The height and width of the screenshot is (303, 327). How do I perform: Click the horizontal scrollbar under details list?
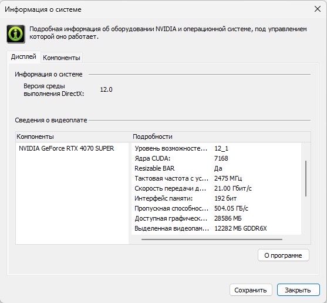[x=212, y=239]
